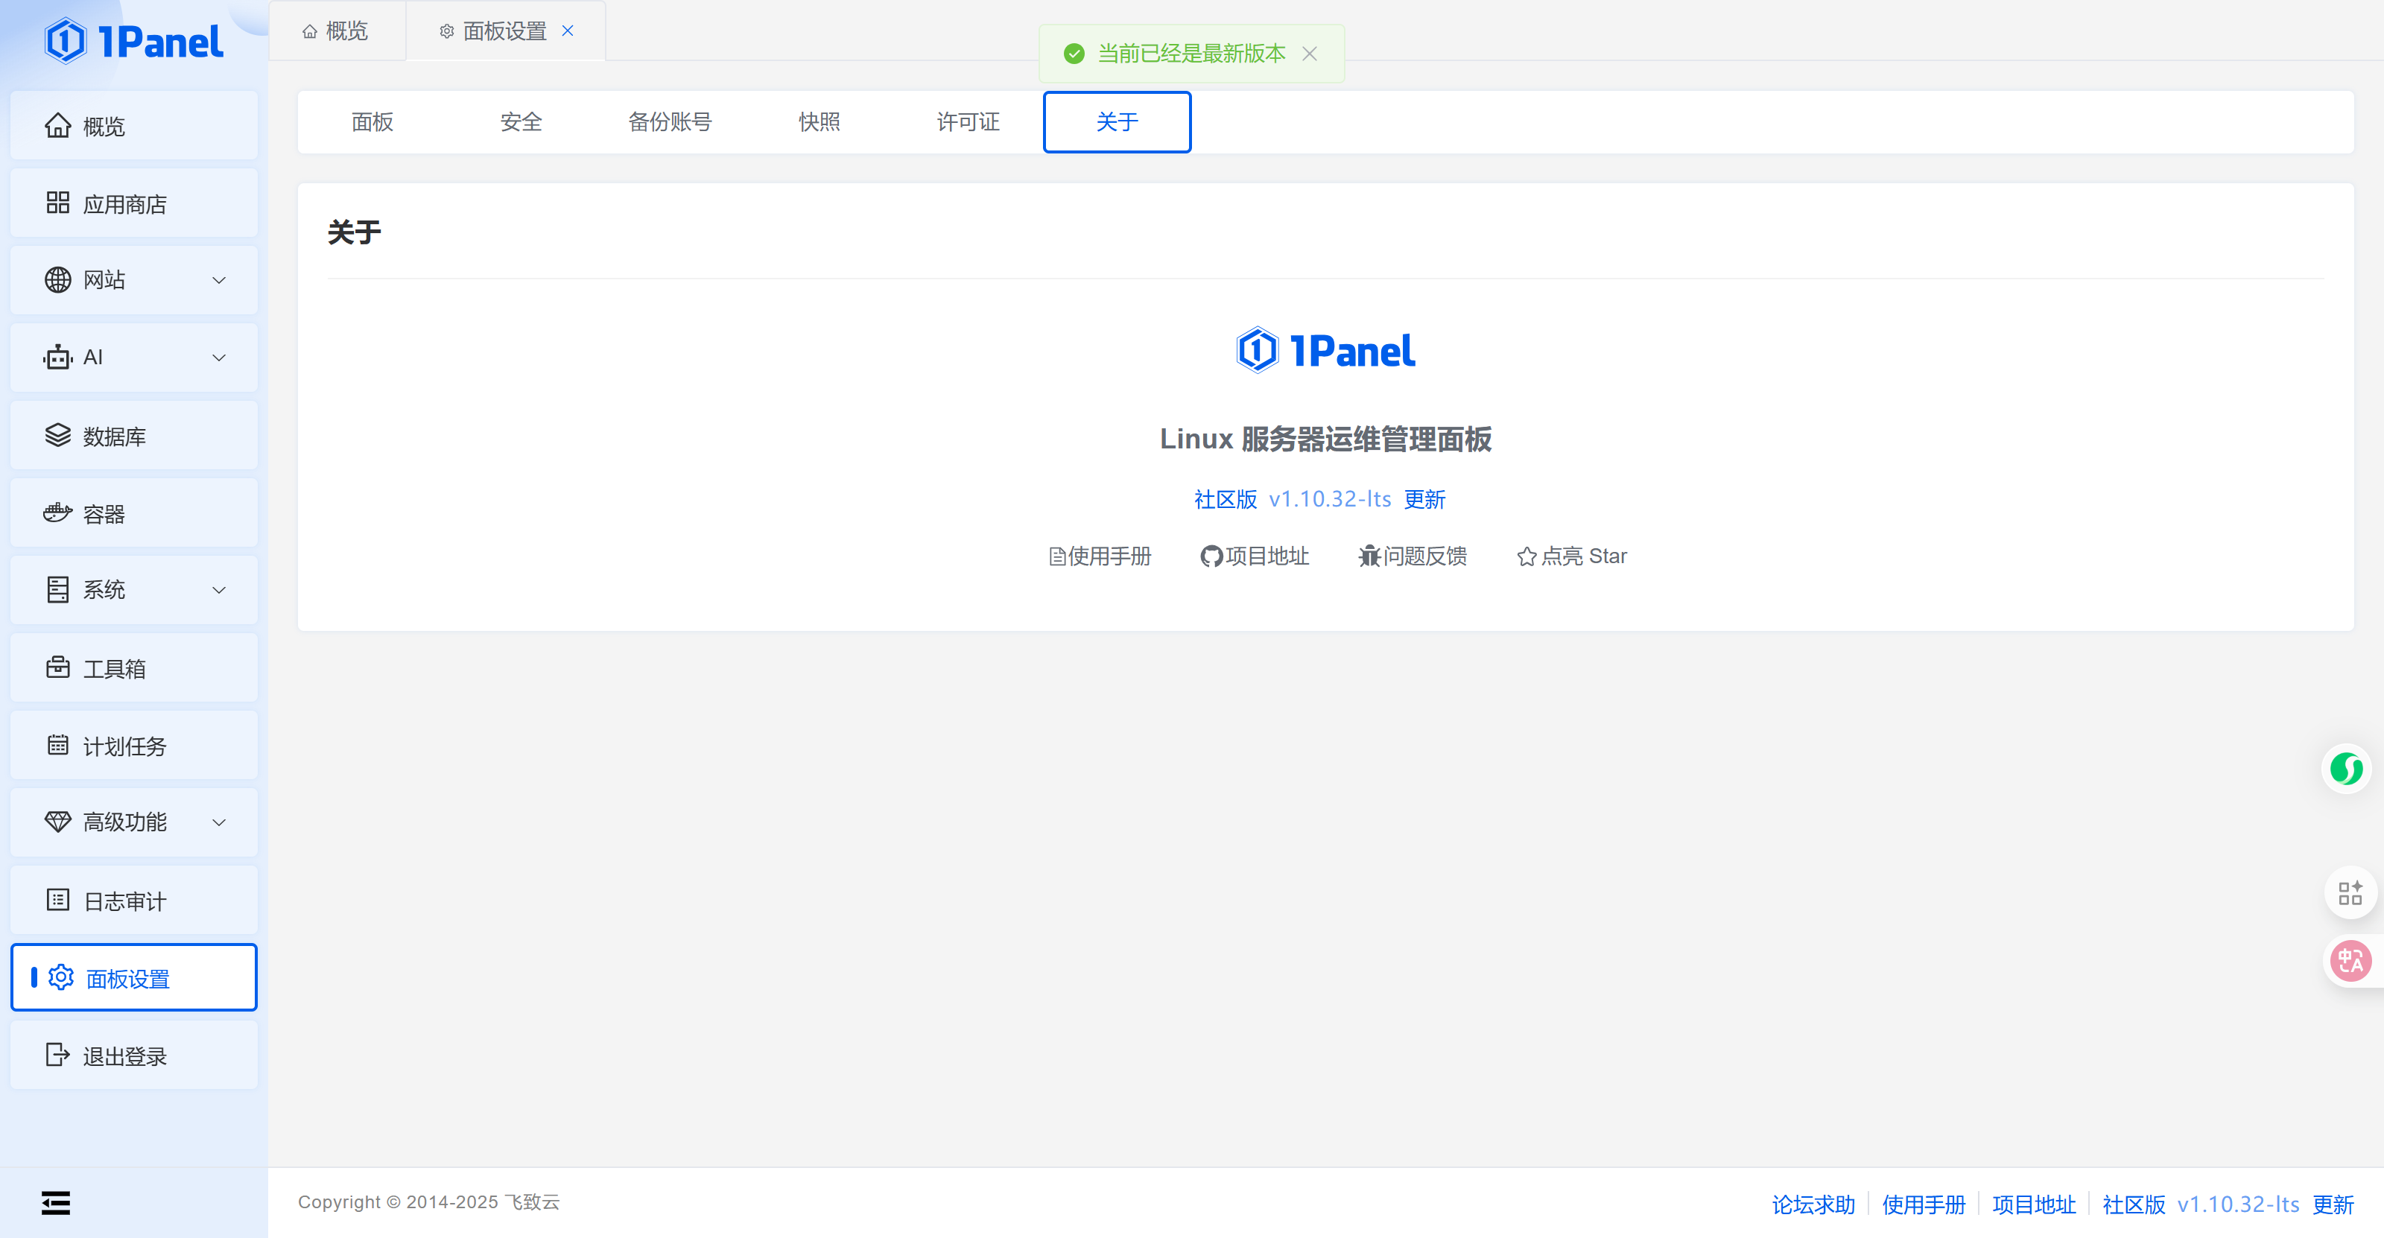
Task: Click the 网站 globe icon
Action: click(x=57, y=279)
